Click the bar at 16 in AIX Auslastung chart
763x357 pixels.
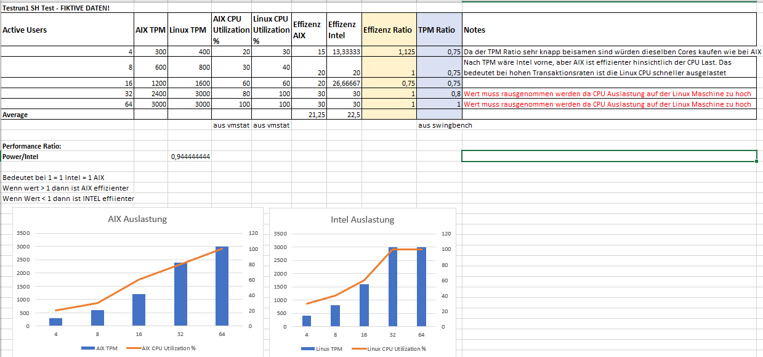point(139,310)
